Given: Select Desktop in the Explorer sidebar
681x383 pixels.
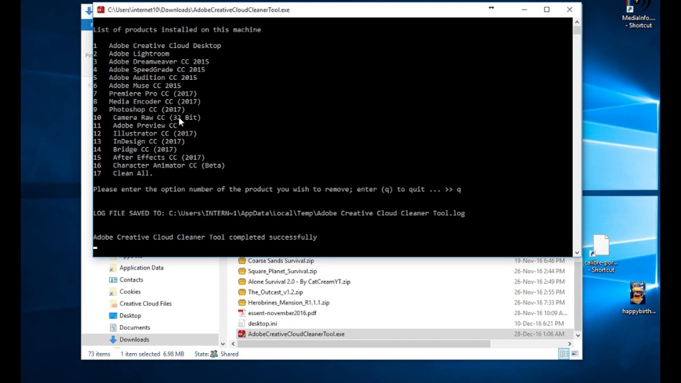Looking at the screenshot, I should click(x=130, y=315).
